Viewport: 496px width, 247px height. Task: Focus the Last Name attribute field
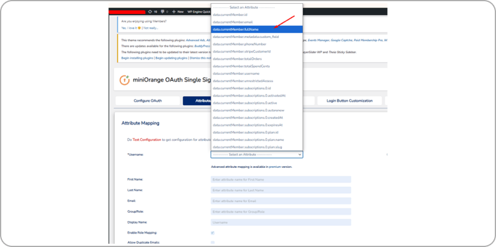coord(281,190)
